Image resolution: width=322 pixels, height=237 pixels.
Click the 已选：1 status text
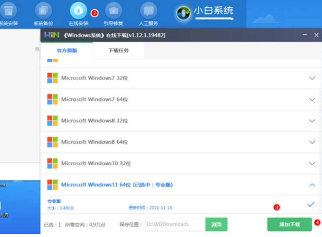click(53, 225)
